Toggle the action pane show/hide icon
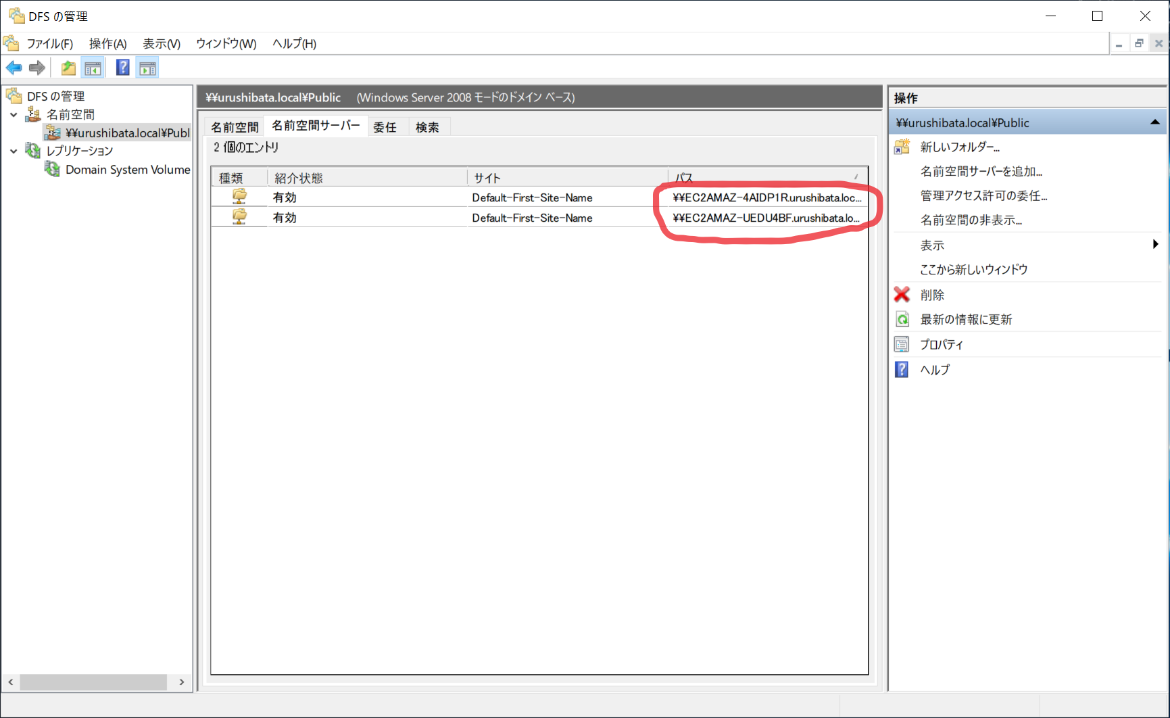 pyautogui.click(x=147, y=68)
